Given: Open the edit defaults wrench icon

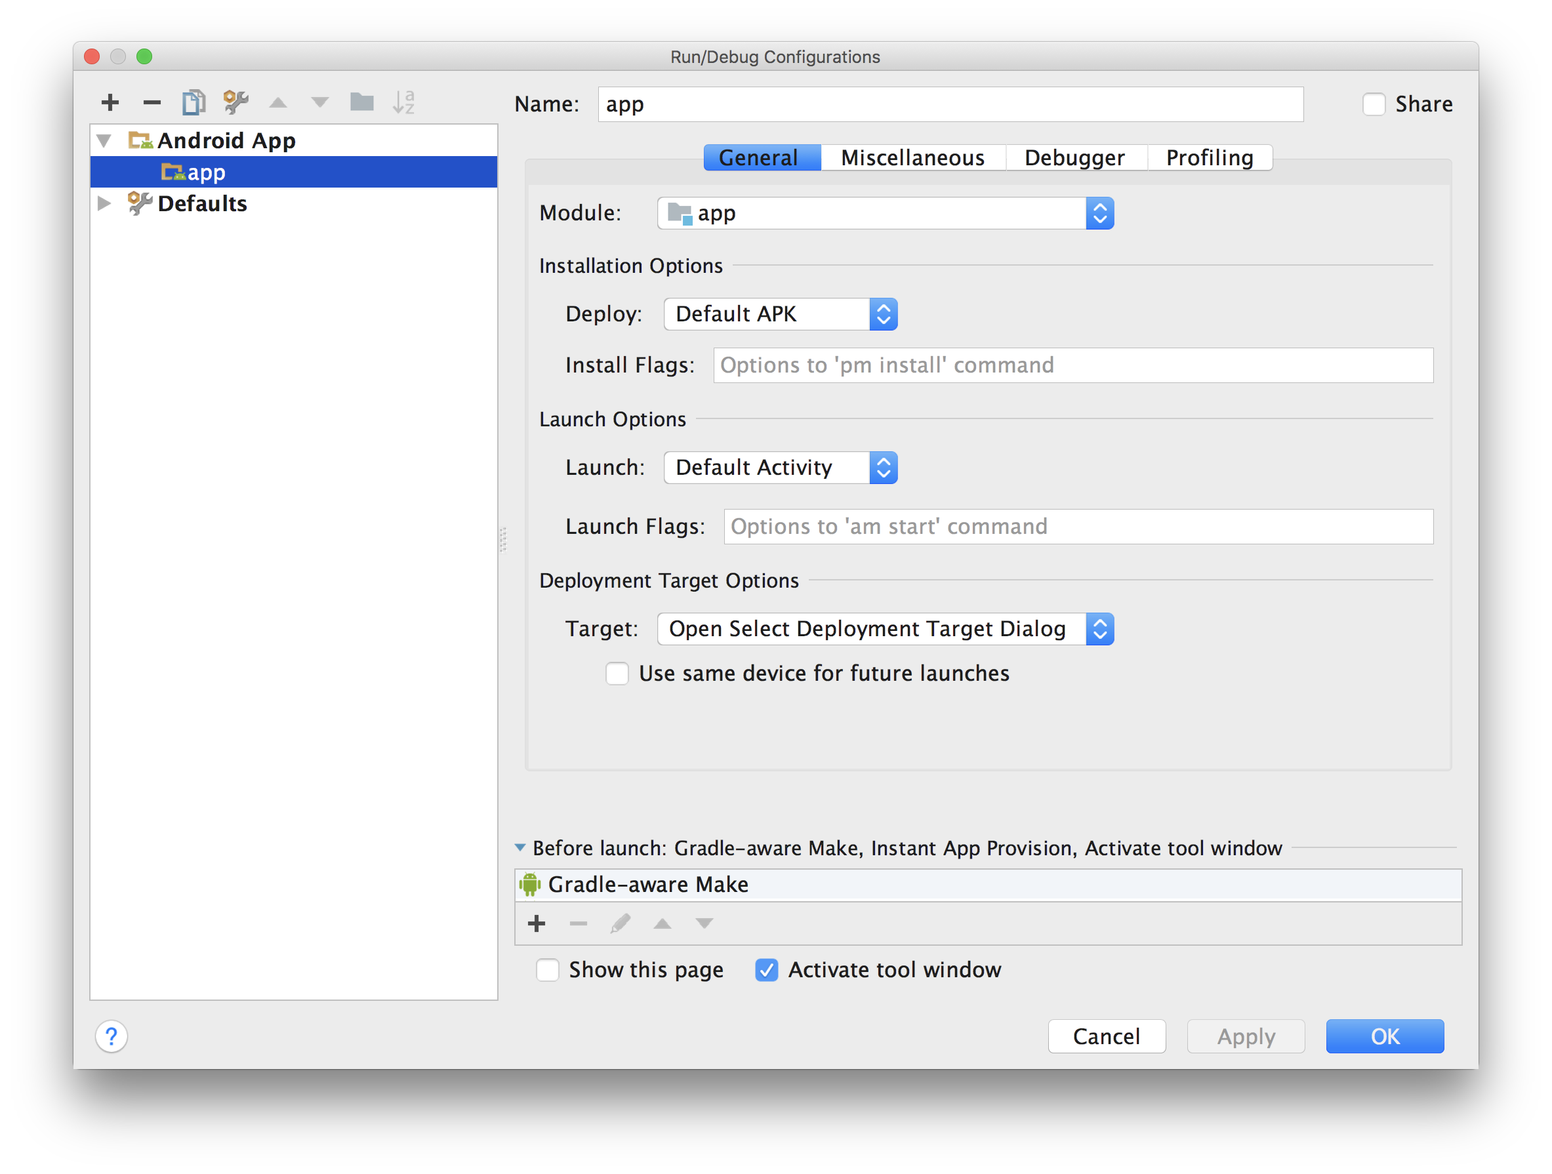Looking at the screenshot, I should 235,102.
